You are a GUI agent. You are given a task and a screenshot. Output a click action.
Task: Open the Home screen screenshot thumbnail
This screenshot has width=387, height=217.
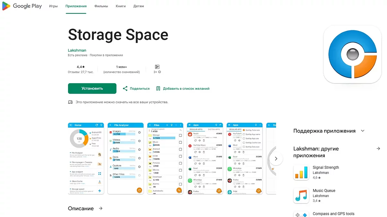pyautogui.click(x=85, y=158)
